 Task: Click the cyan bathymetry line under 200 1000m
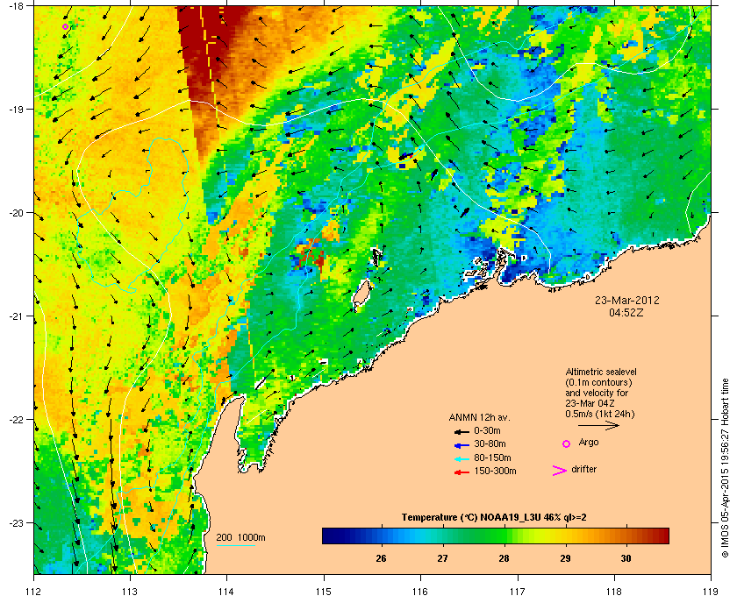(236, 546)
